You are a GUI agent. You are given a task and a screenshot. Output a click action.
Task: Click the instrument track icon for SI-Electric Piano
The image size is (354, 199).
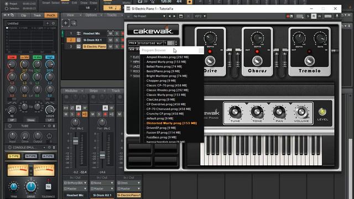[79, 46]
